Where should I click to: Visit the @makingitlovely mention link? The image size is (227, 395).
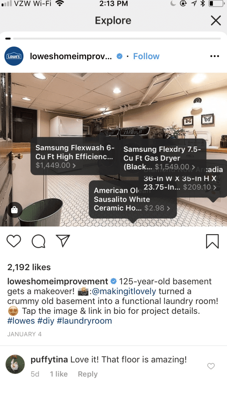click(x=124, y=291)
